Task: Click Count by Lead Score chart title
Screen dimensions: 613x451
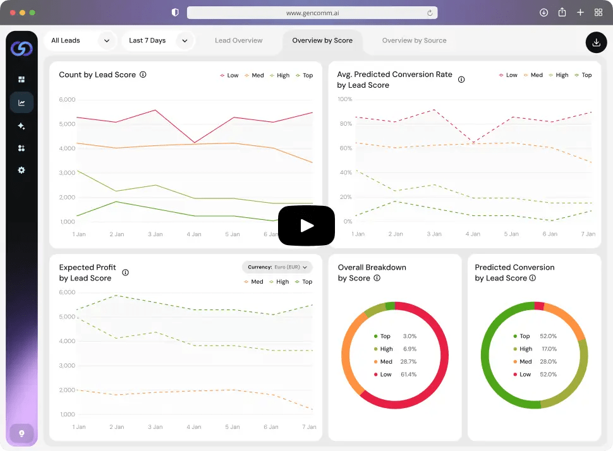Action: click(x=97, y=75)
